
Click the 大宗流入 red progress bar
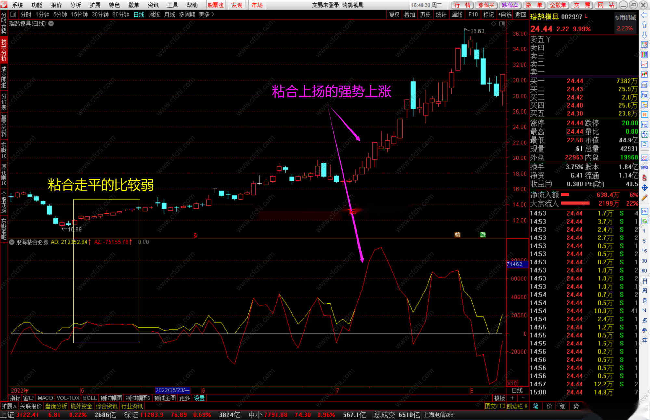(575, 203)
